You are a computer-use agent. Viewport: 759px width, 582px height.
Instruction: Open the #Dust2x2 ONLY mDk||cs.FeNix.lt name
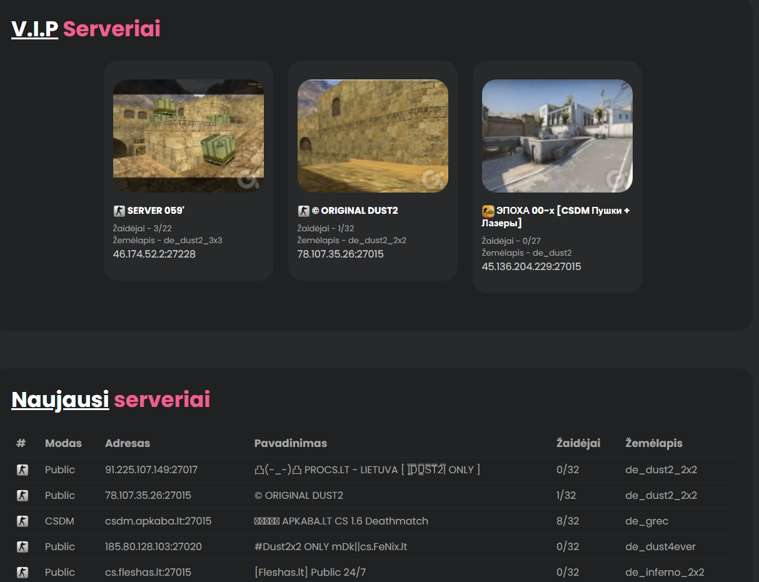(331, 547)
